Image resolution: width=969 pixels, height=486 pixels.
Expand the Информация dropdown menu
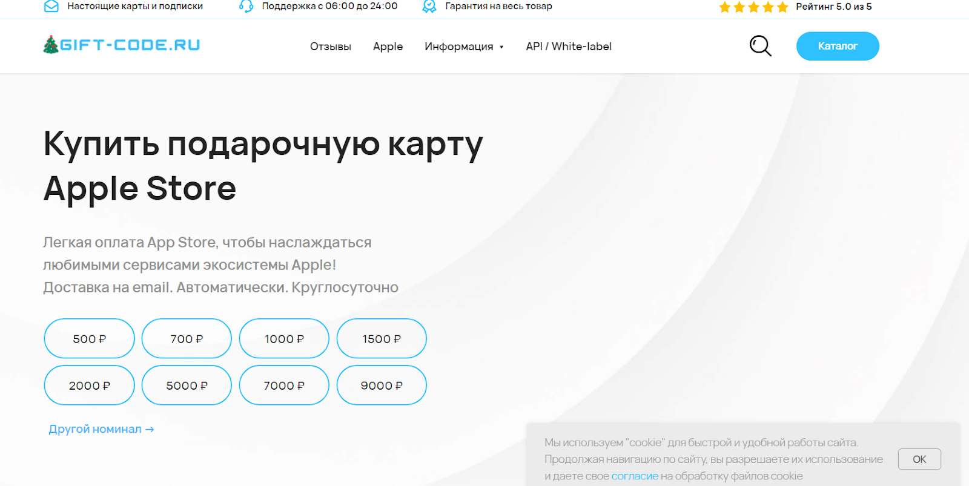(464, 47)
